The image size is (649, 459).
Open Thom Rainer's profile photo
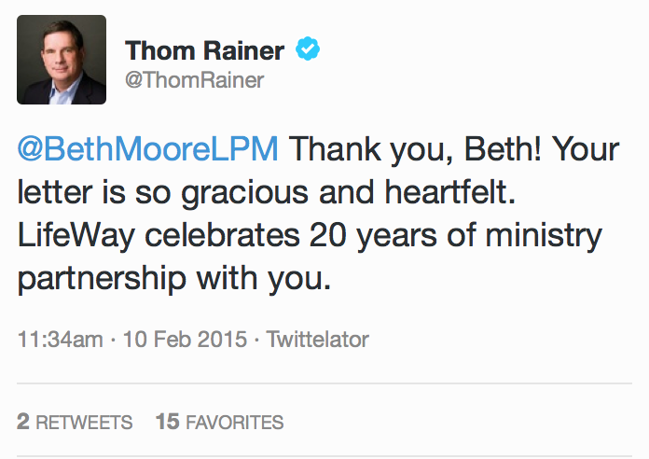[62, 59]
